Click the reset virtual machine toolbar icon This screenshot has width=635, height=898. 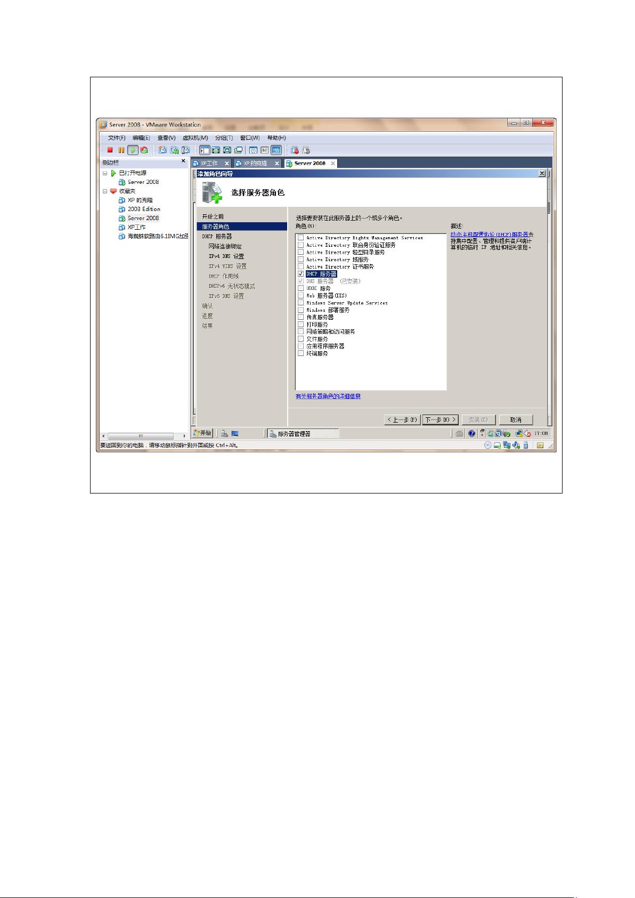(x=144, y=150)
